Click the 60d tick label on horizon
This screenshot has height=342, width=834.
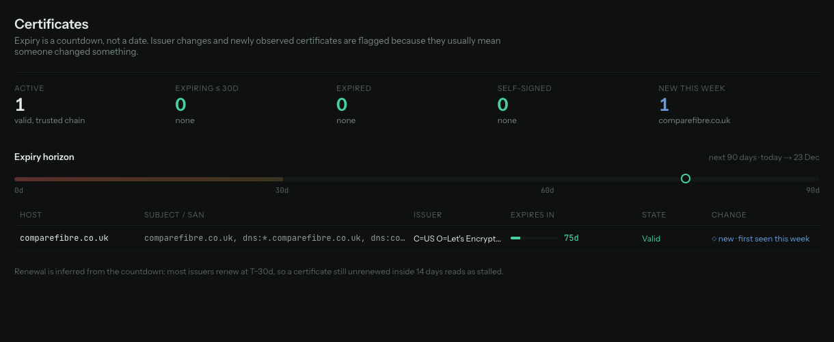click(547, 190)
